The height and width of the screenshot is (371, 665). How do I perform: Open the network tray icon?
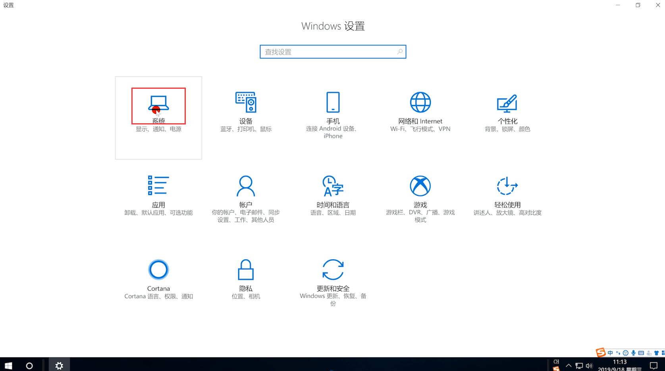pyautogui.click(x=579, y=365)
